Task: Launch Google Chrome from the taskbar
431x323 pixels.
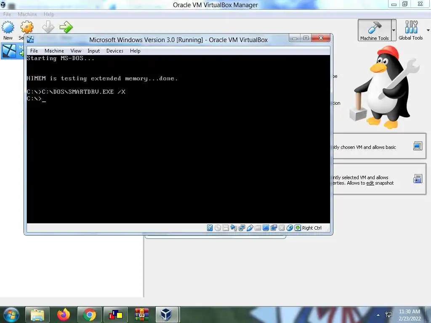Action: [89, 315]
